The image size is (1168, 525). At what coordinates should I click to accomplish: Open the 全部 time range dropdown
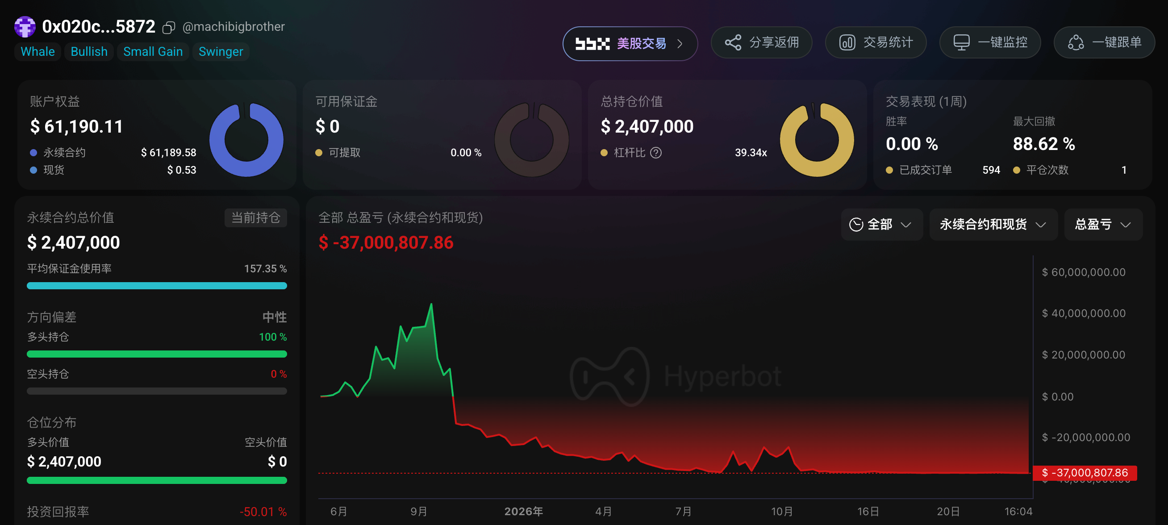click(881, 225)
